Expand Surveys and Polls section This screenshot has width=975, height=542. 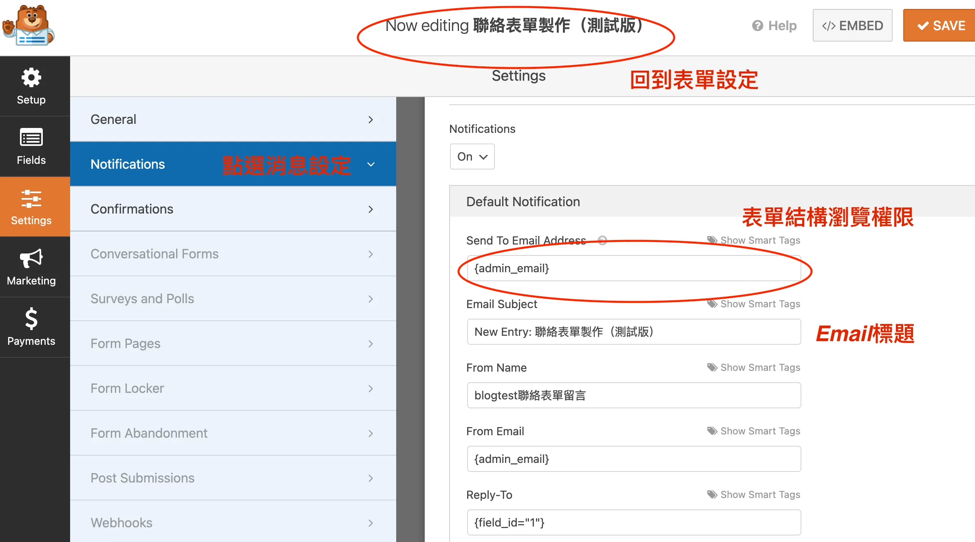(x=233, y=299)
